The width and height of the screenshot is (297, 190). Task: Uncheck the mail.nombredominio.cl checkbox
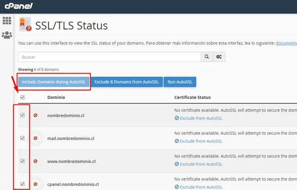(x=22, y=138)
